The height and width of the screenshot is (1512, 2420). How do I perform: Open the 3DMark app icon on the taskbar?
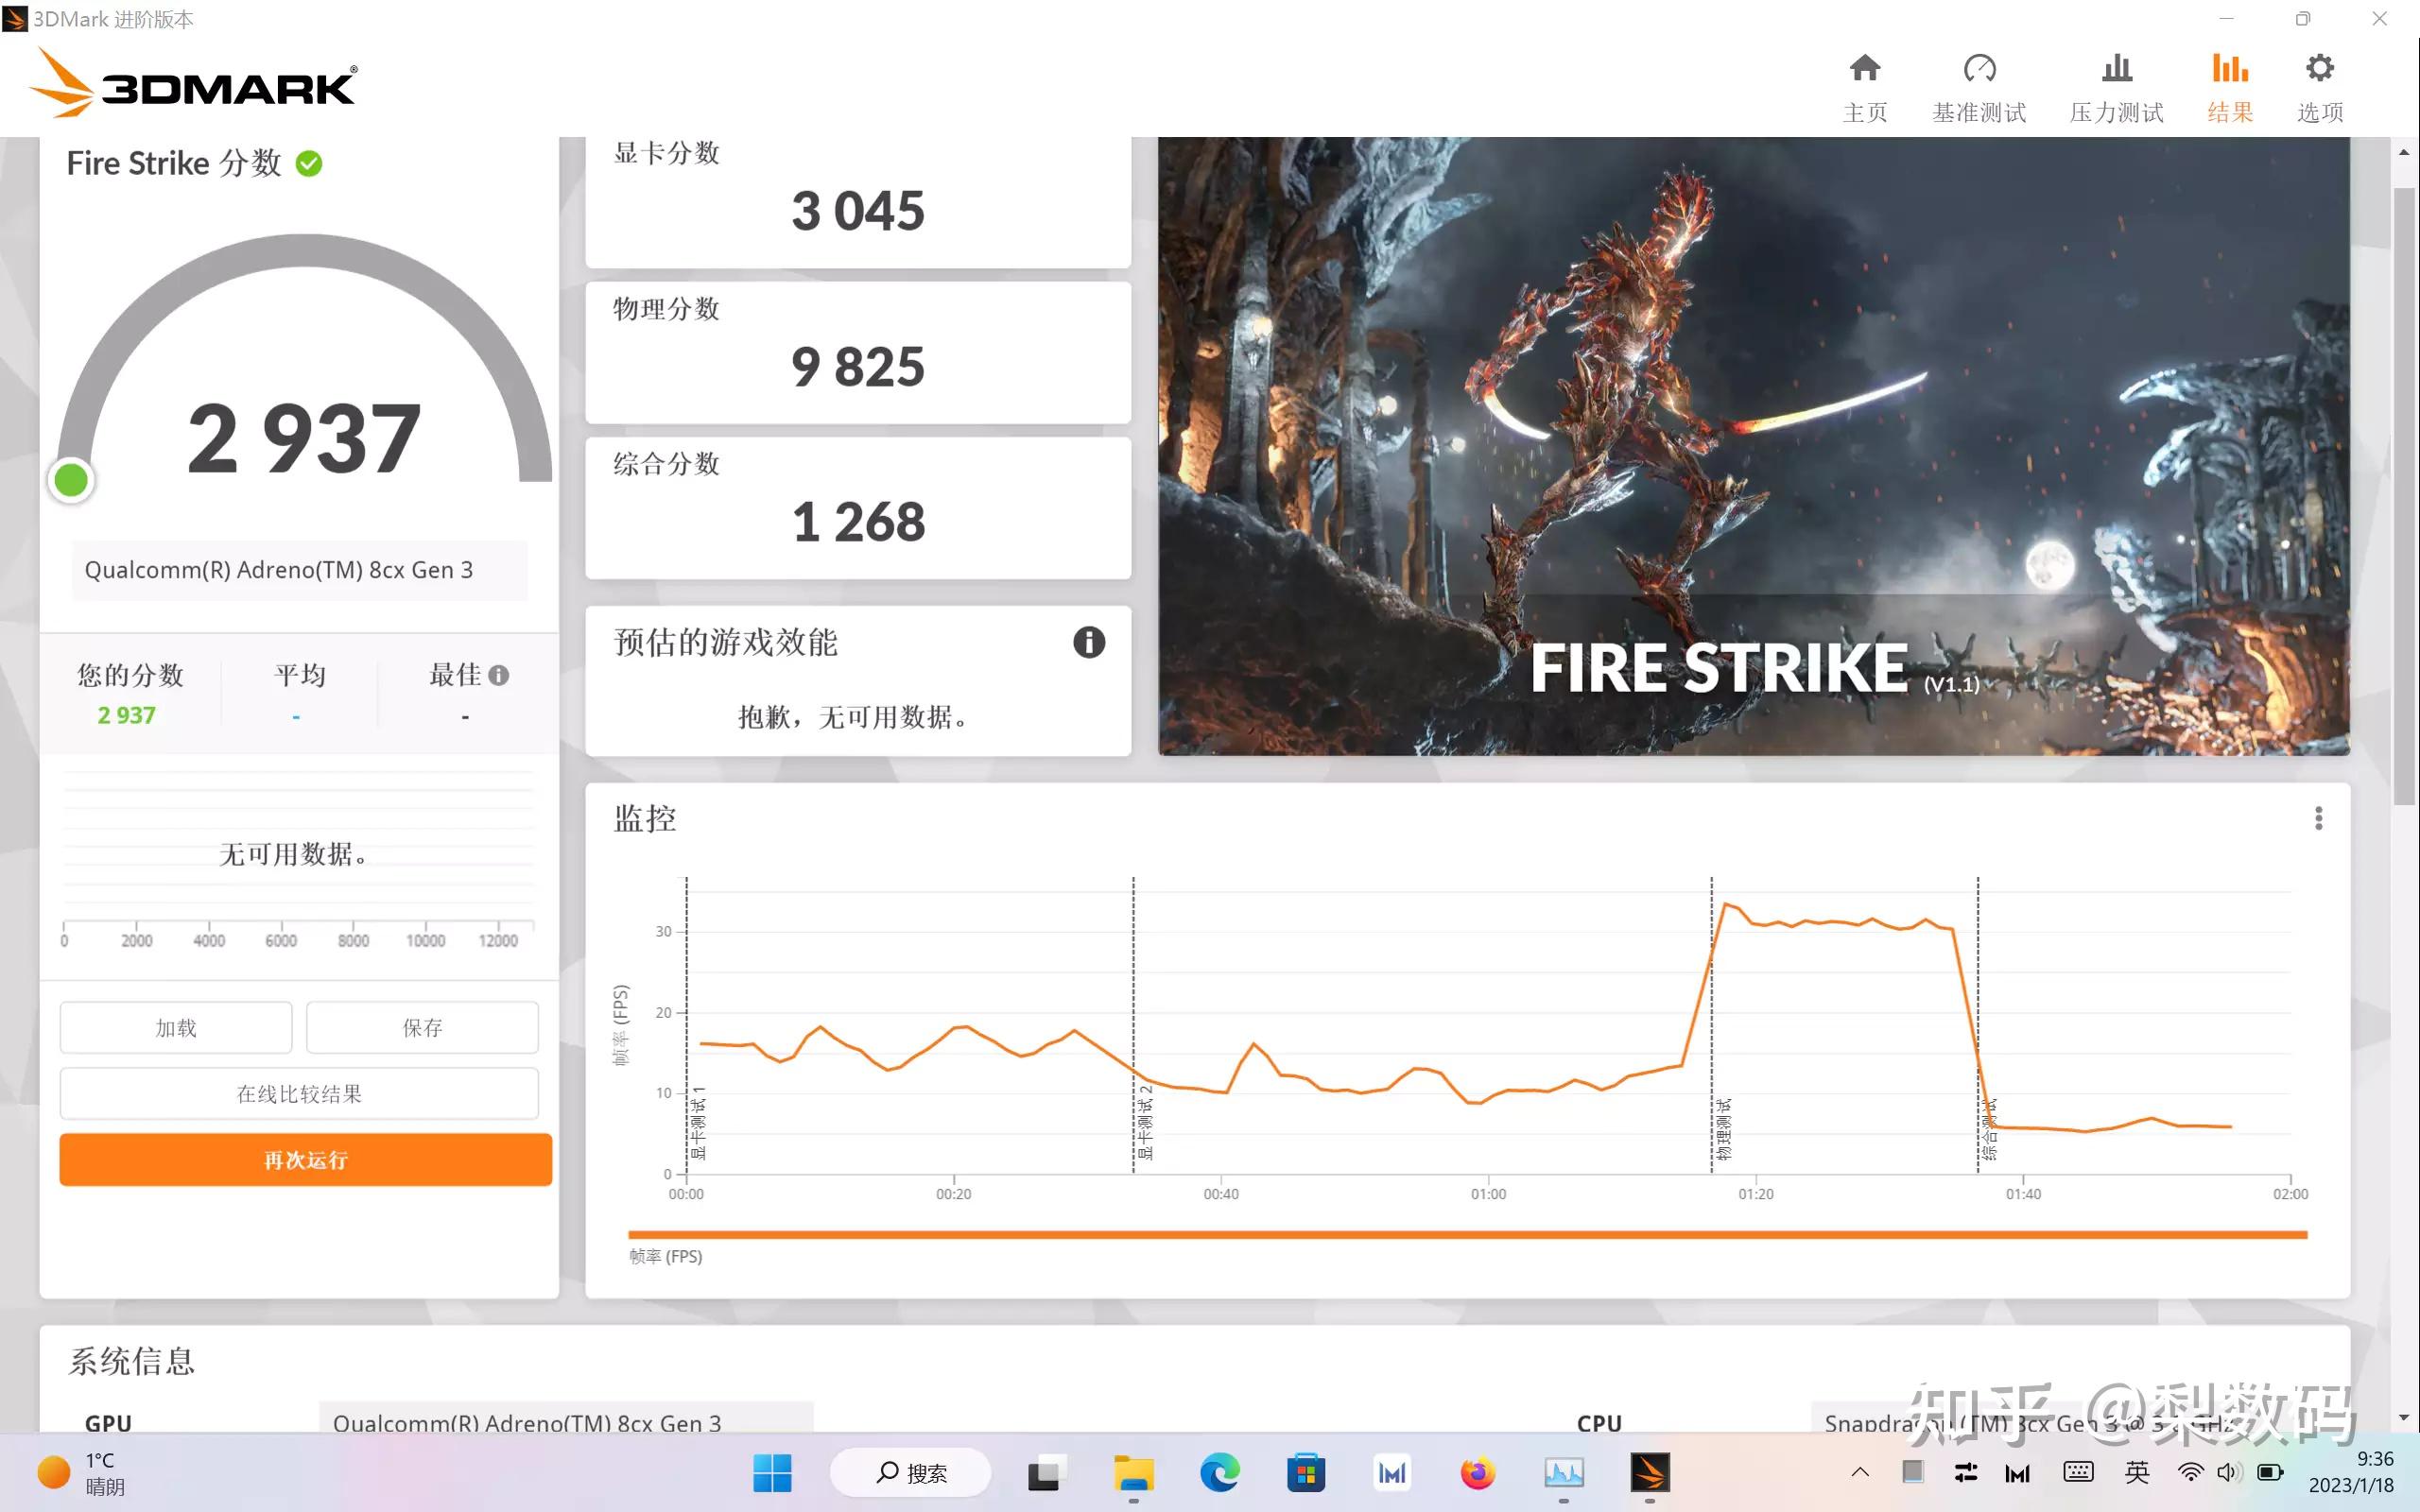(1650, 1472)
